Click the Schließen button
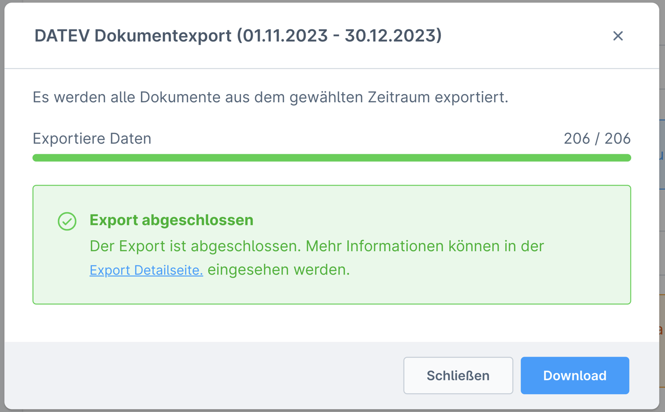The width and height of the screenshot is (665, 412). point(458,375)
